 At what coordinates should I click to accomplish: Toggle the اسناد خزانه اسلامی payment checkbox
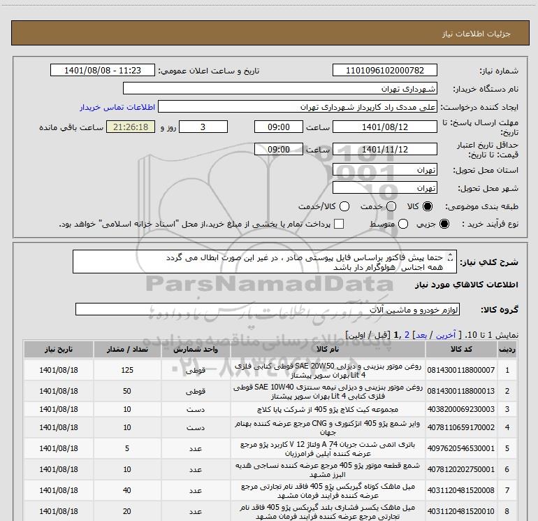tap(339, 224)
